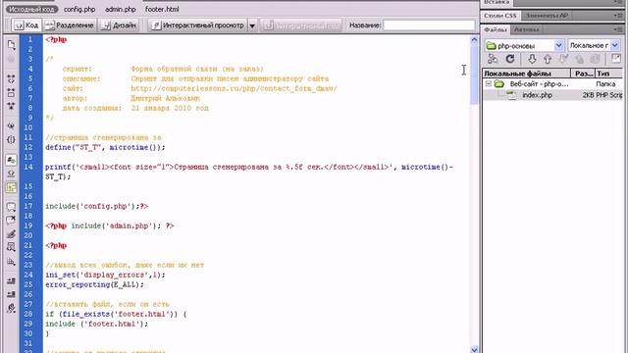628x353 pixels.
Task: Click the Put files up-arrow icon
Action: [548, 59]
